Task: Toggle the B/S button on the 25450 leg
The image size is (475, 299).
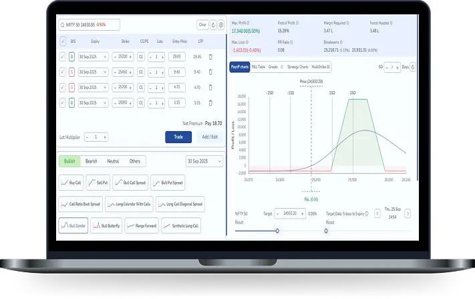Action: (x=73, y=72)
